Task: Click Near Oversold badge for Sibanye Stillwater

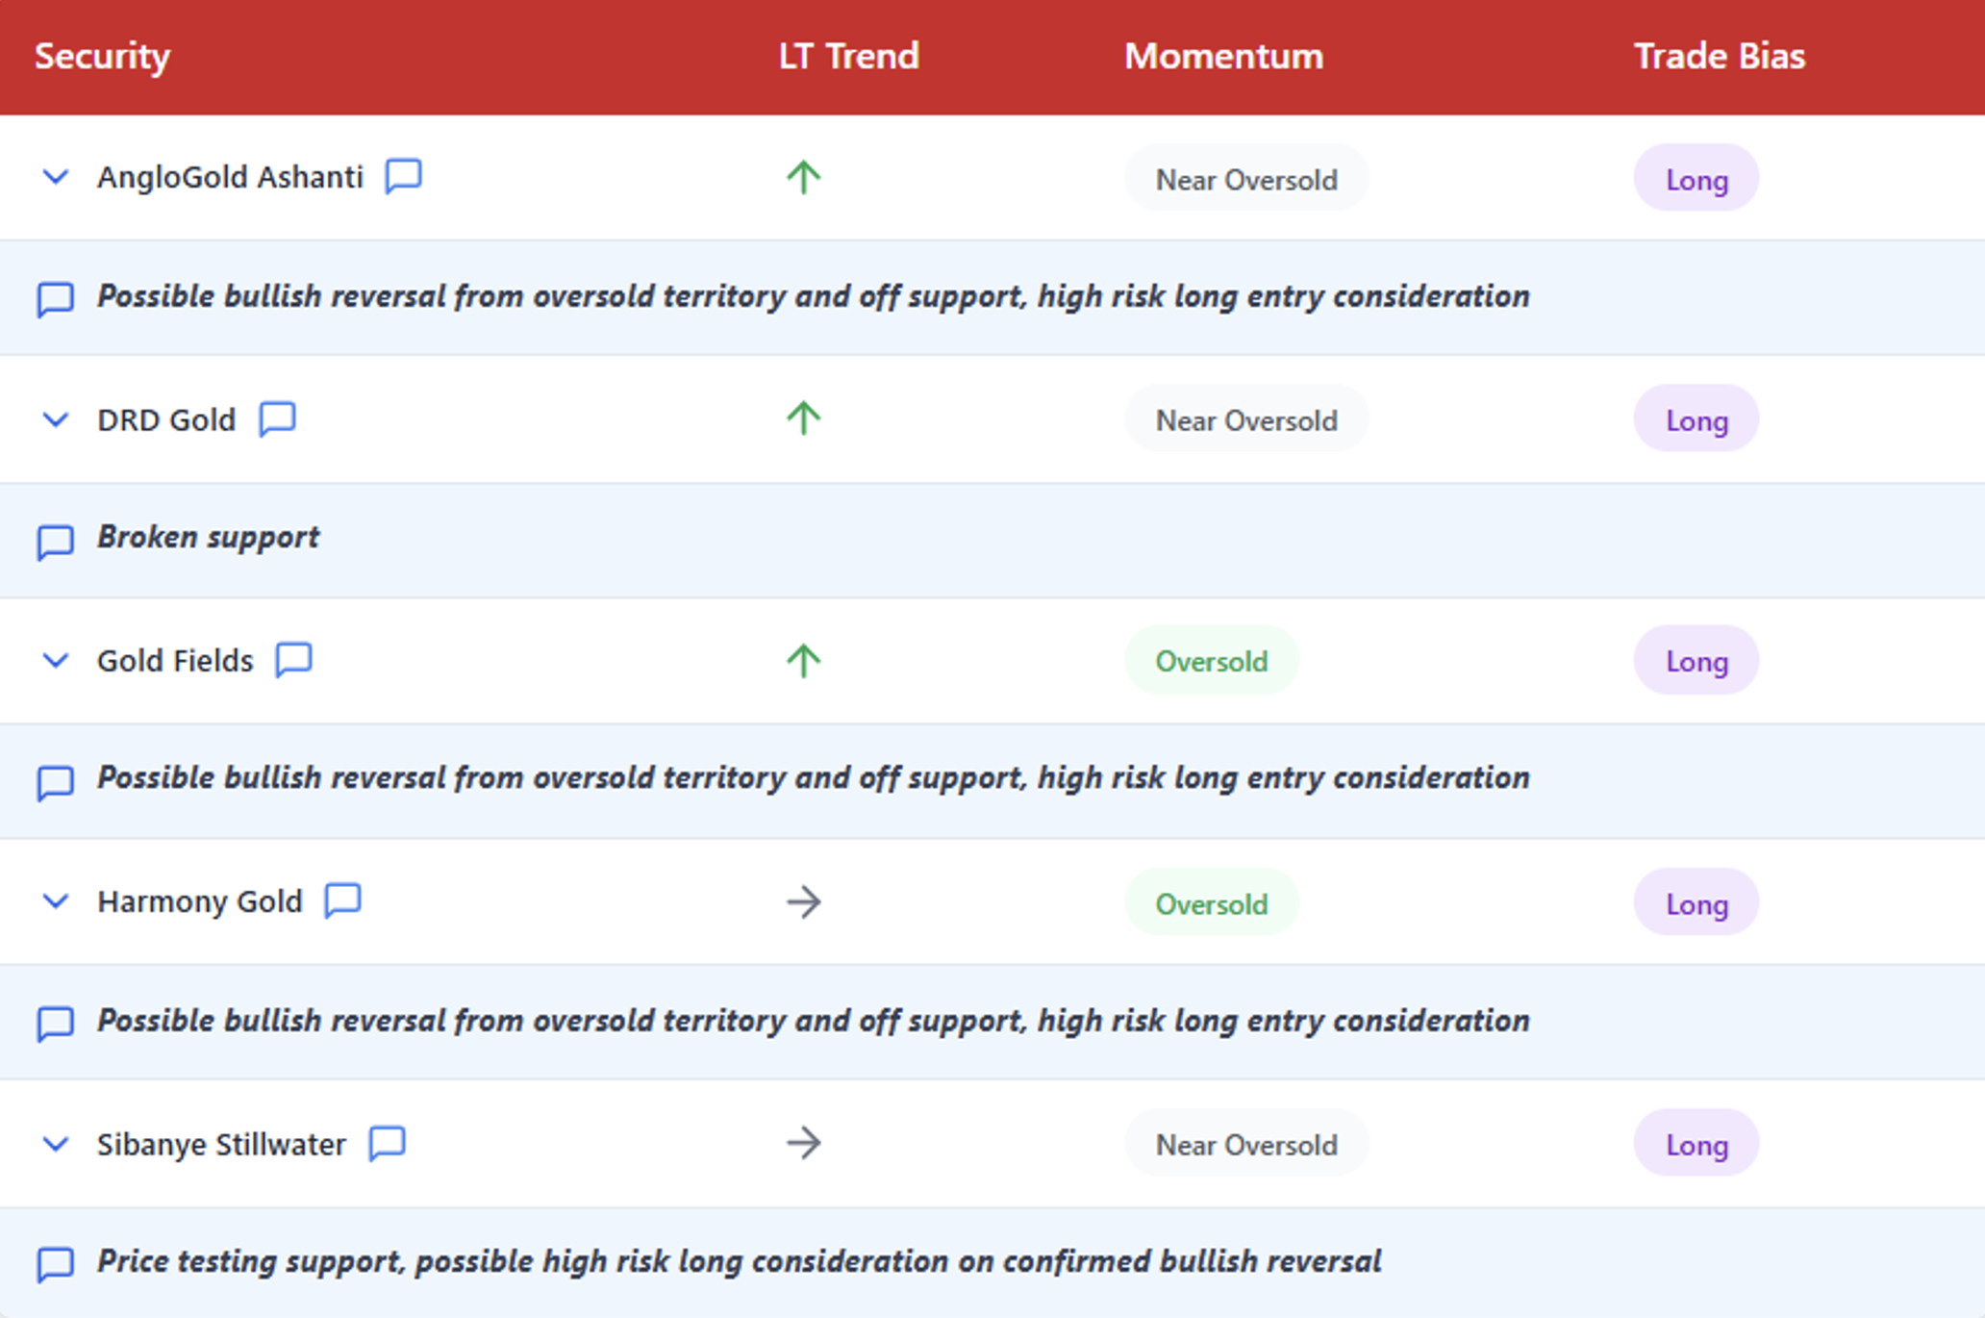Action: pos(1245,1144)
